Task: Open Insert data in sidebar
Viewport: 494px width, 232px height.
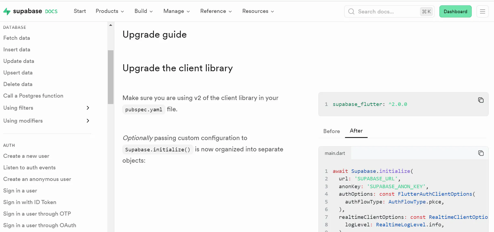Action: [17, 49]
